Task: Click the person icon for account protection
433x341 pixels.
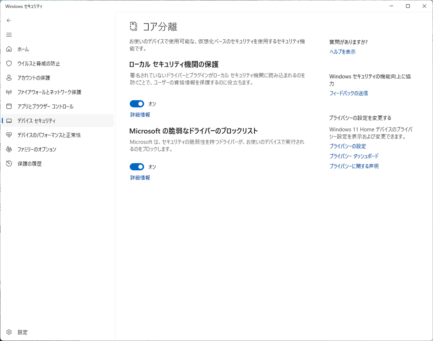Action: tap(9, 78)
